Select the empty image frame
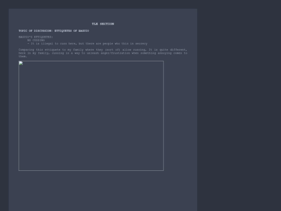The image size is (281, 211). tap(91, 116)
